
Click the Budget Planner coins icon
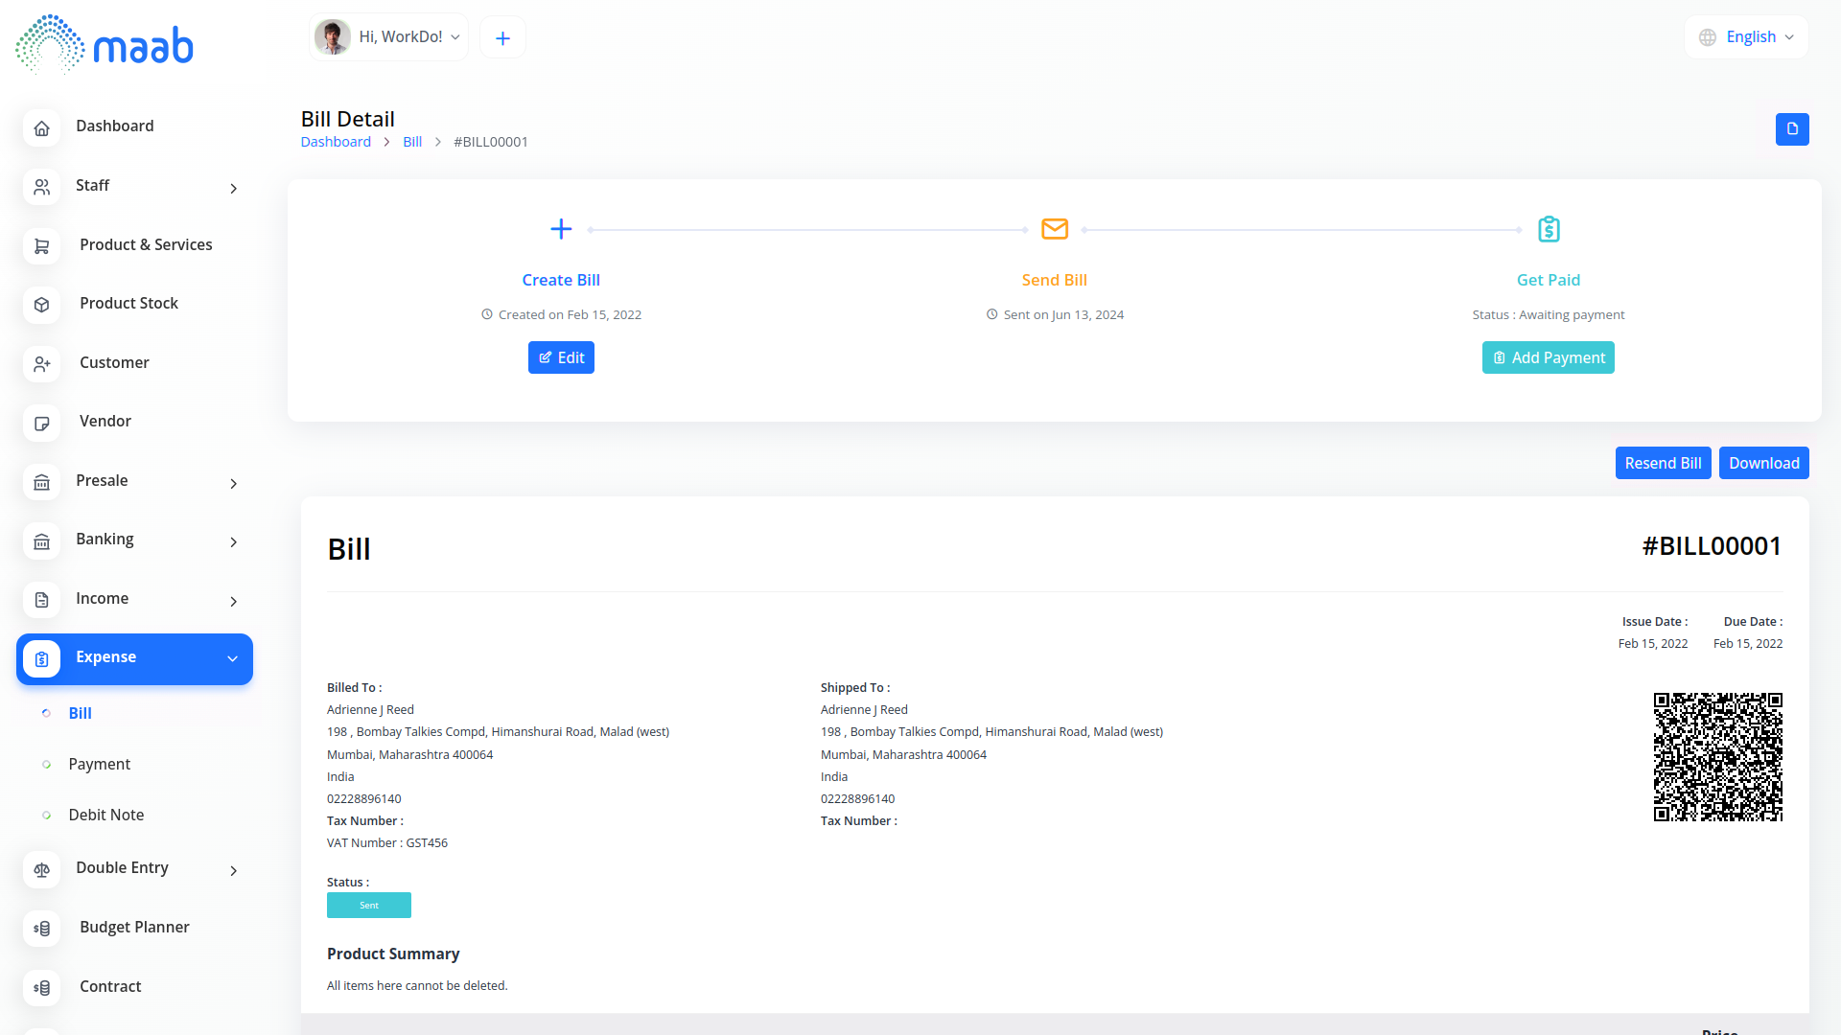coord(41,929)
